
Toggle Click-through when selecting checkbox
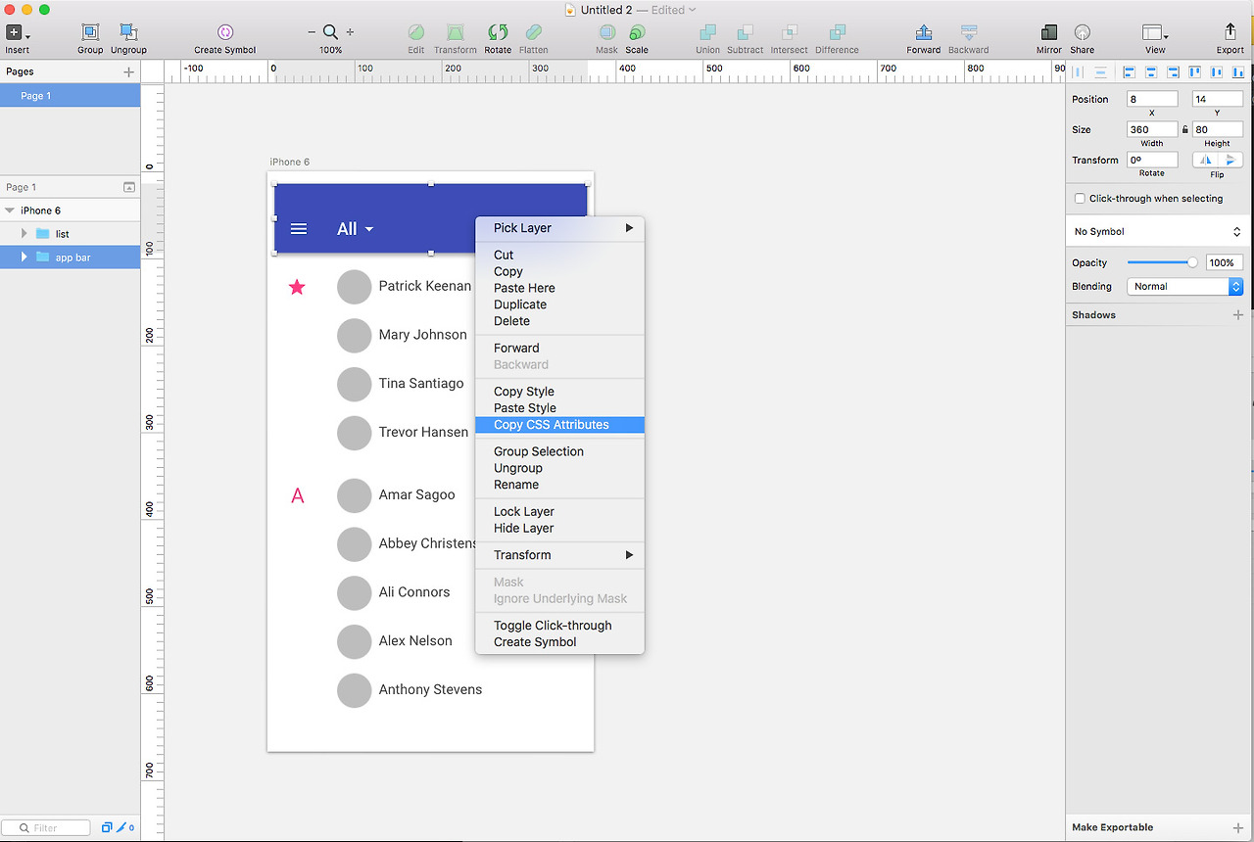click(1080, 198)
